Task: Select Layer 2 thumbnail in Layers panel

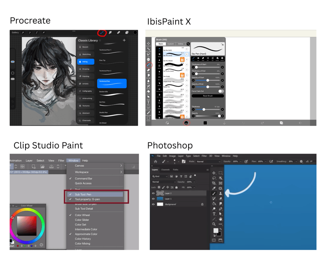Action: tap(160, 193)
